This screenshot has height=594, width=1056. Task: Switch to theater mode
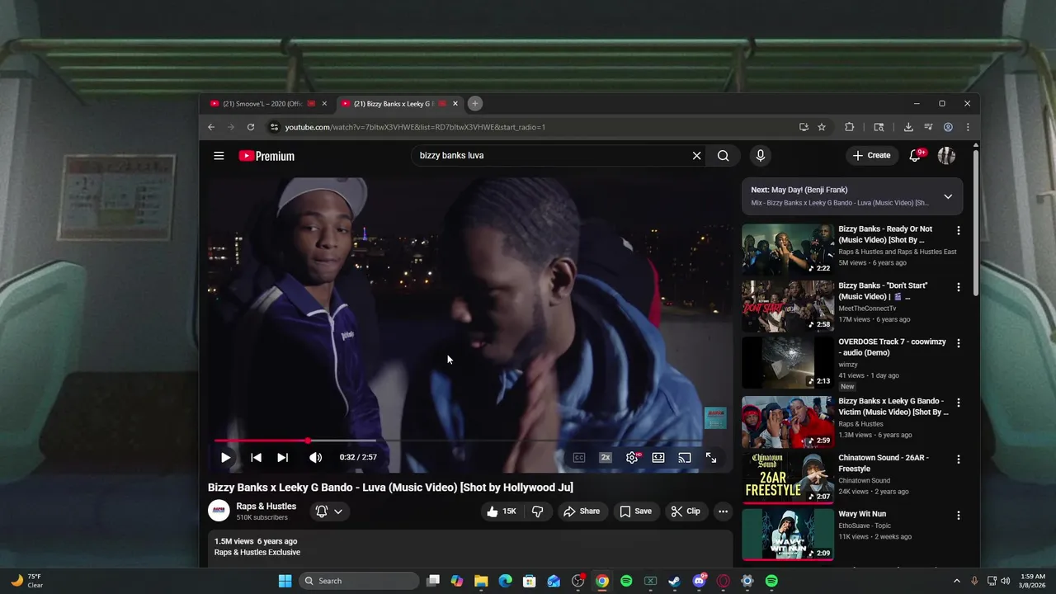[x=658, y=457]
